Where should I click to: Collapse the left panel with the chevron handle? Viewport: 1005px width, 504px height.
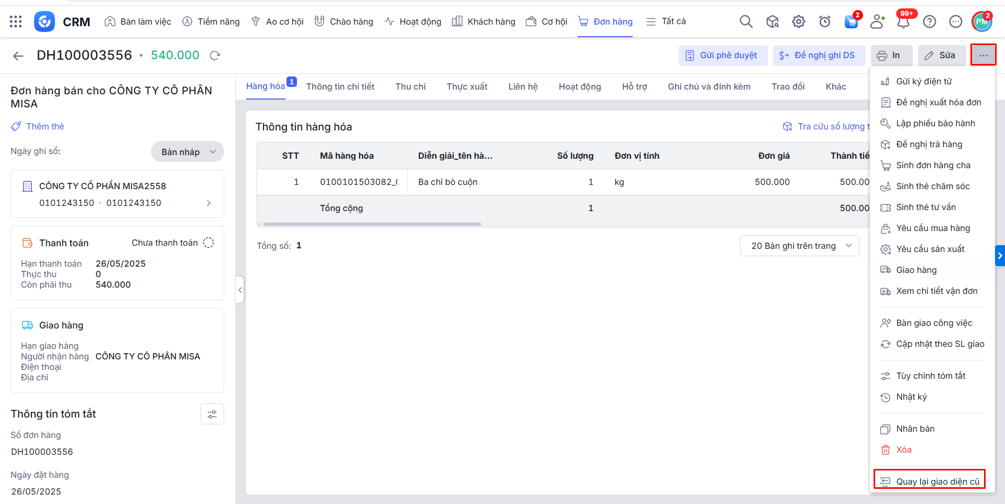pyautogui.click(x=240, y=290)
